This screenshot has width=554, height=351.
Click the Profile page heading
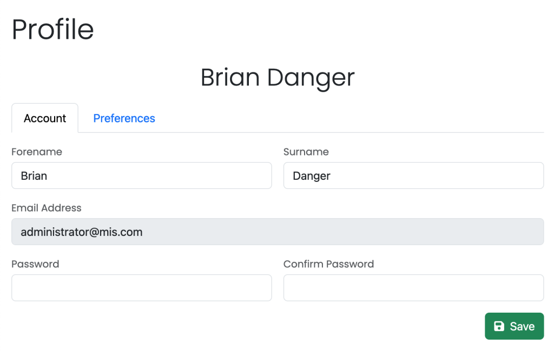(53, 29)
